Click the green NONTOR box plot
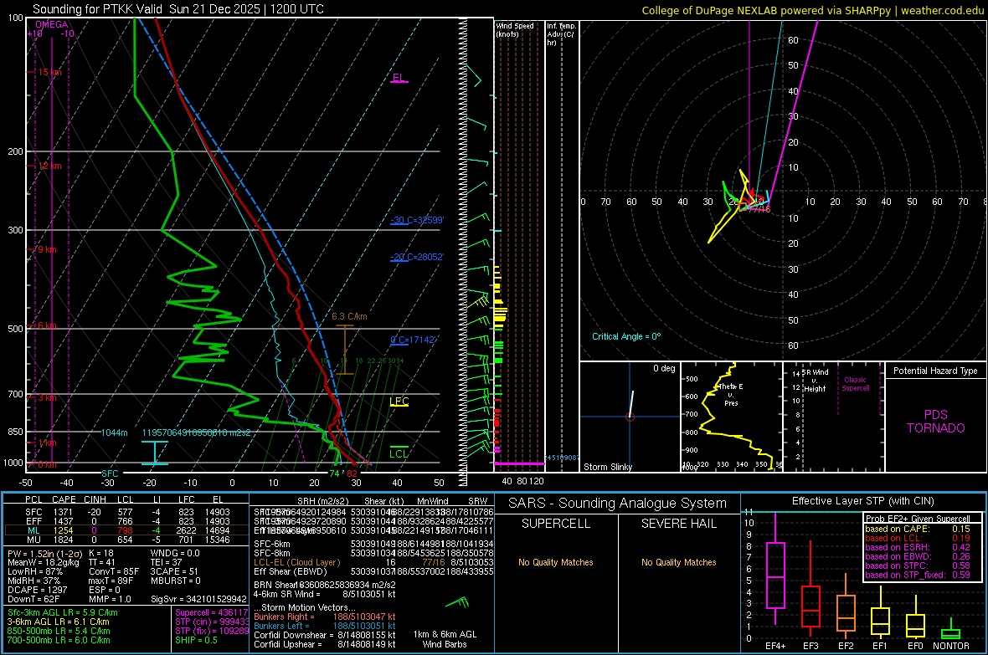 [x=951, y=632]
